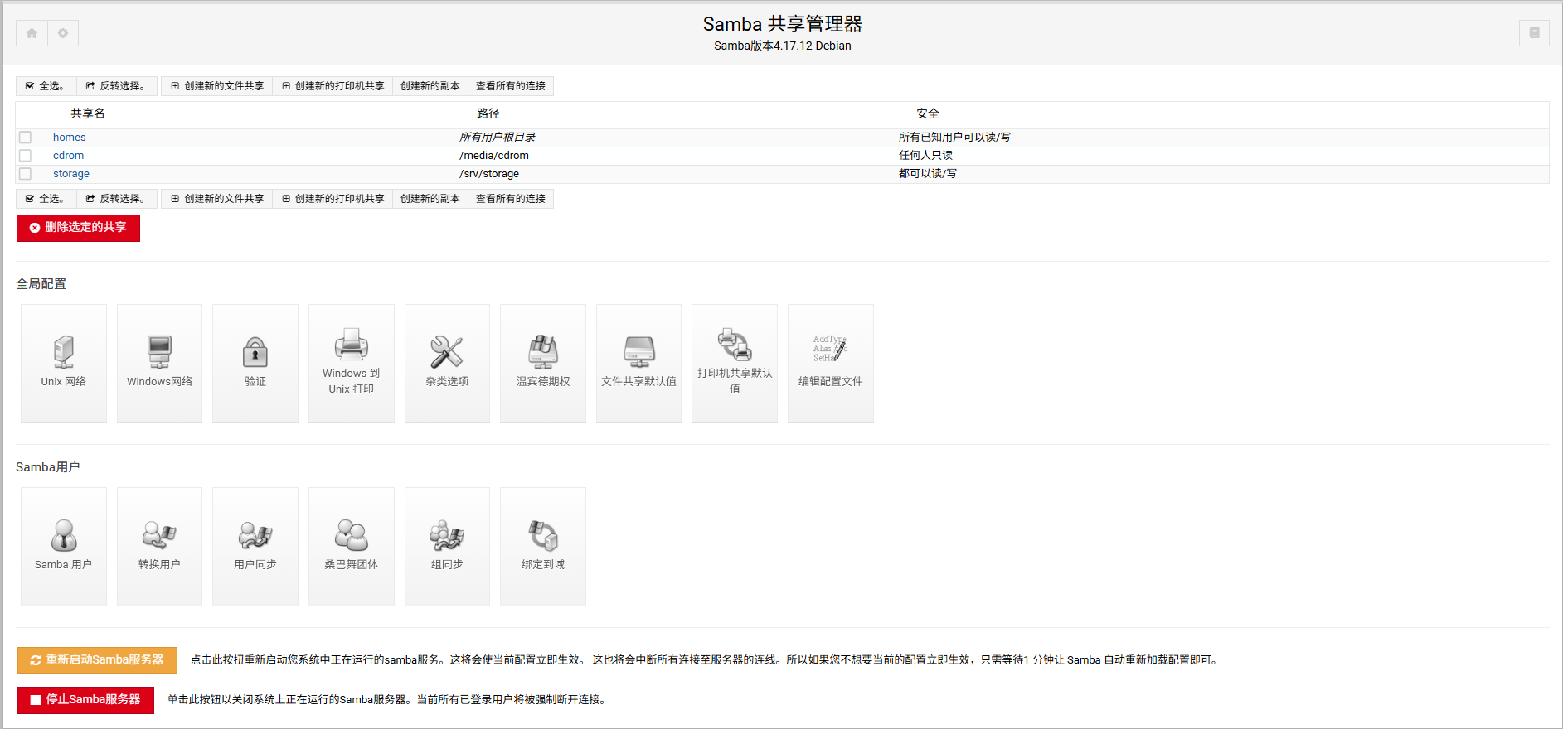Screen dimensions: 1563x729
Task: Click 所有用户根目录 path text
Action: coord(498,138)
